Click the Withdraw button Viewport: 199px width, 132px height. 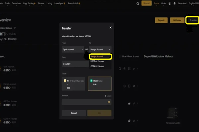click(177, 20)
